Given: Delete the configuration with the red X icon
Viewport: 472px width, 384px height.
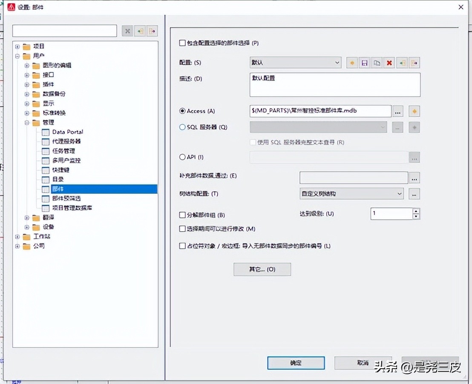Looking at the screenshot, I should point(389,63).
